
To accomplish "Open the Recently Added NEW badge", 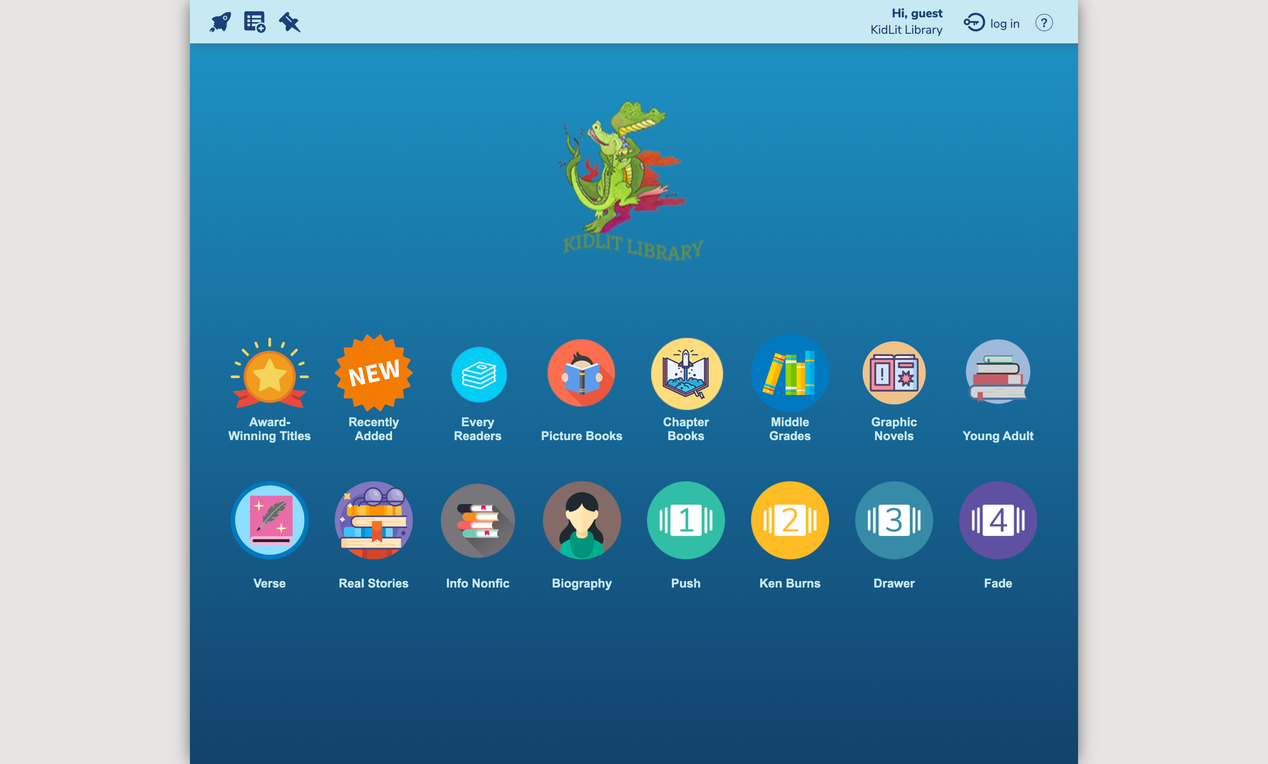I will point(374,373).
